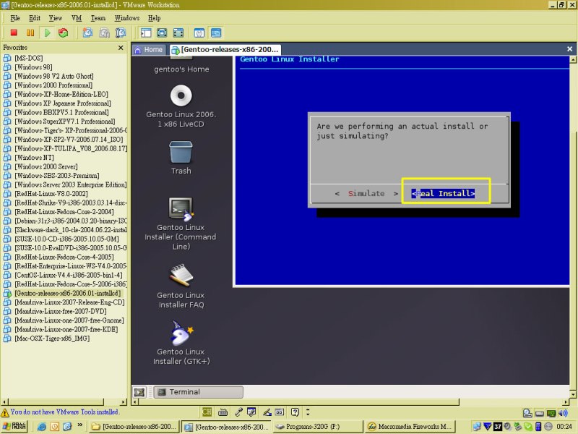Select [MS-DOS] in Favorites
The height and width of the screenshot is (434, 578).
point(29,58)
